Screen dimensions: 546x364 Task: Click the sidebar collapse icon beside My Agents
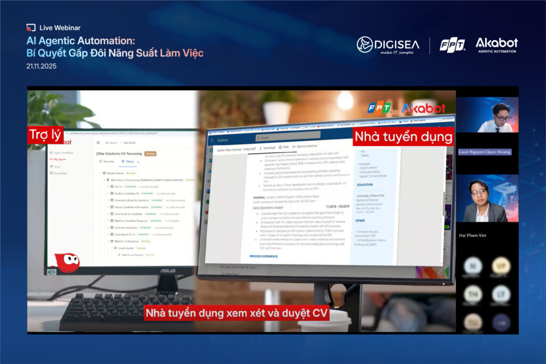tap(98, 143)
